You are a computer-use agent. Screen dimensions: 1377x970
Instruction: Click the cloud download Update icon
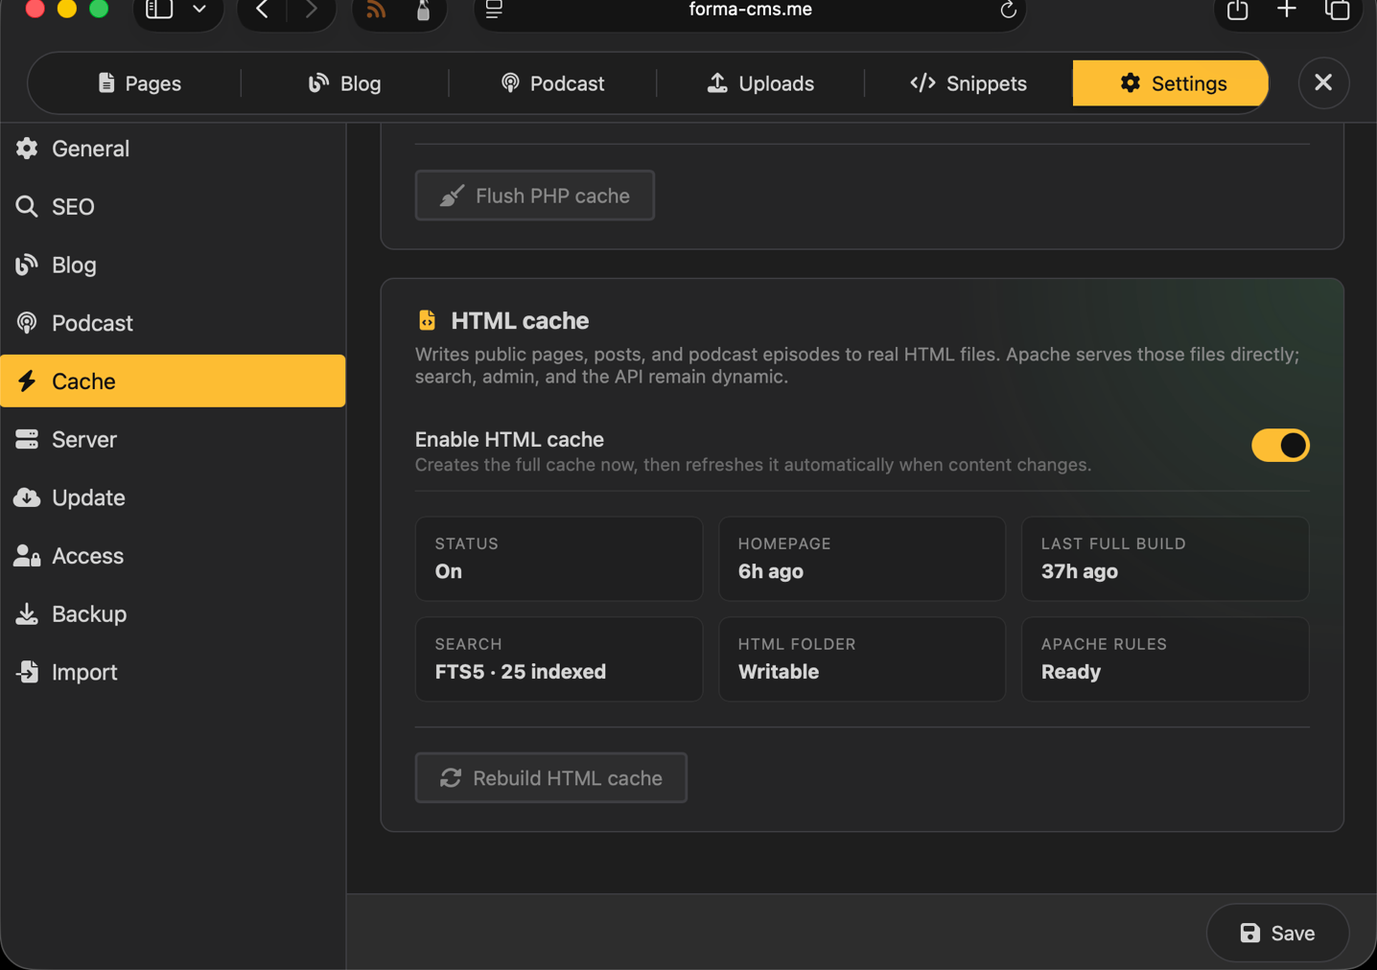click(27, 497)
